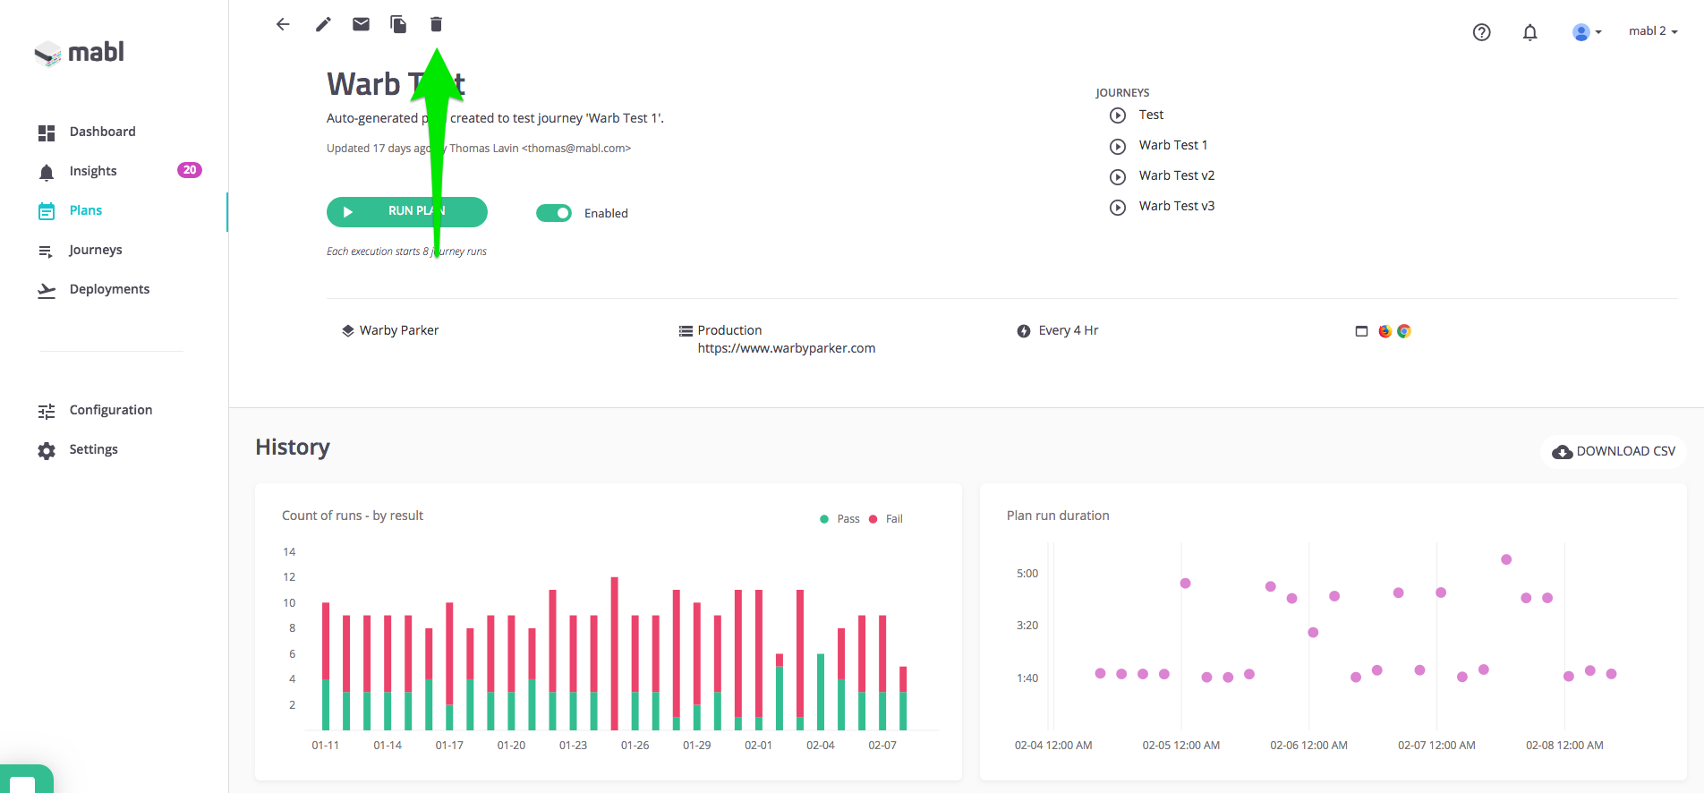Click the 'Count of runs - by result' title
The height and width of the screenshot is (793, 1704).
(353, 516)
